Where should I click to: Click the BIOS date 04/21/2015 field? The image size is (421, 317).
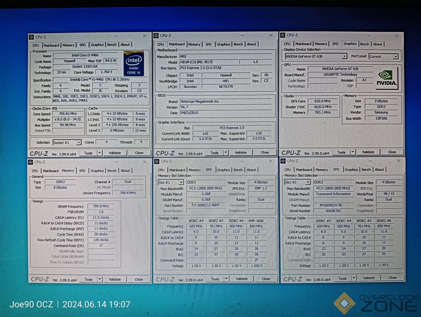[226, 113]
